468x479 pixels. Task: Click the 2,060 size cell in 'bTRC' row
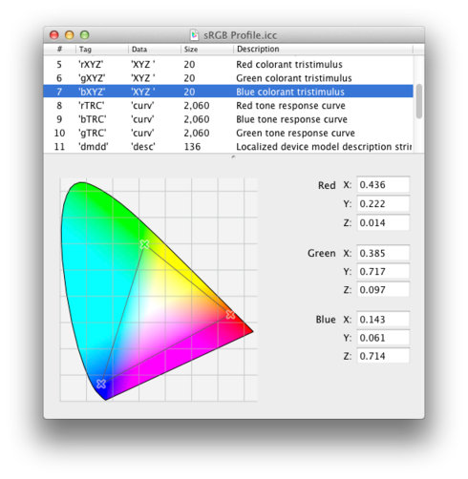[x=197, y=119]
